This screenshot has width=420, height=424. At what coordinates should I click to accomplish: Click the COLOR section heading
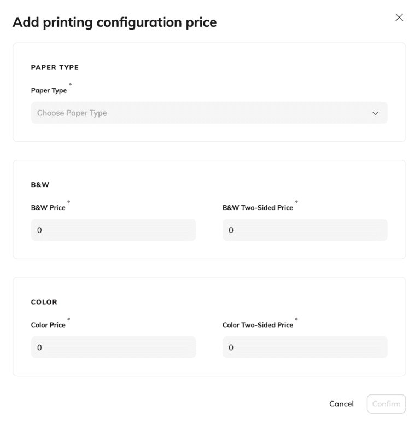click(x=44, y=302)
